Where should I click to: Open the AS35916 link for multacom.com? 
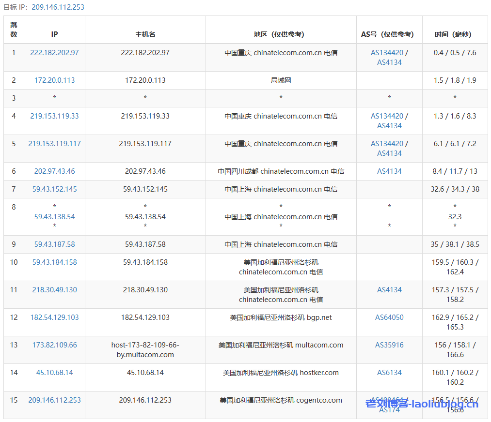389,345
